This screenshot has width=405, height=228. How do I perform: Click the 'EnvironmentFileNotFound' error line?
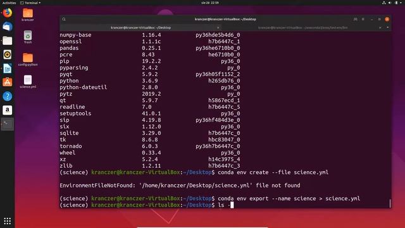(x=180, y=186)
